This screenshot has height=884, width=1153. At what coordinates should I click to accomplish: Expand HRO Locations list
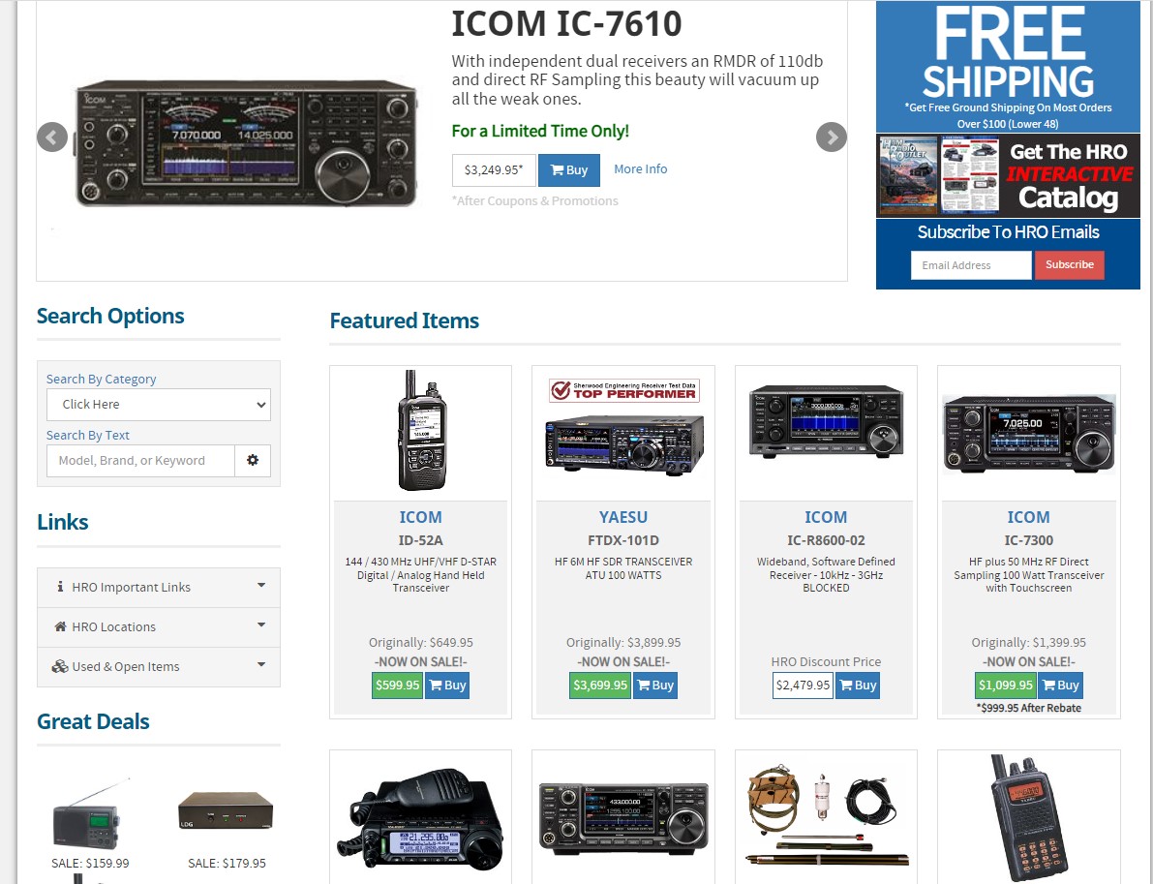point(159,626)
